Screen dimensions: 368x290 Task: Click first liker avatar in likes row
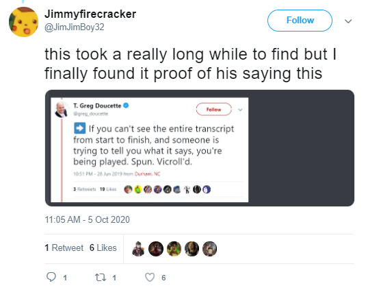click(x=138, y=249)
